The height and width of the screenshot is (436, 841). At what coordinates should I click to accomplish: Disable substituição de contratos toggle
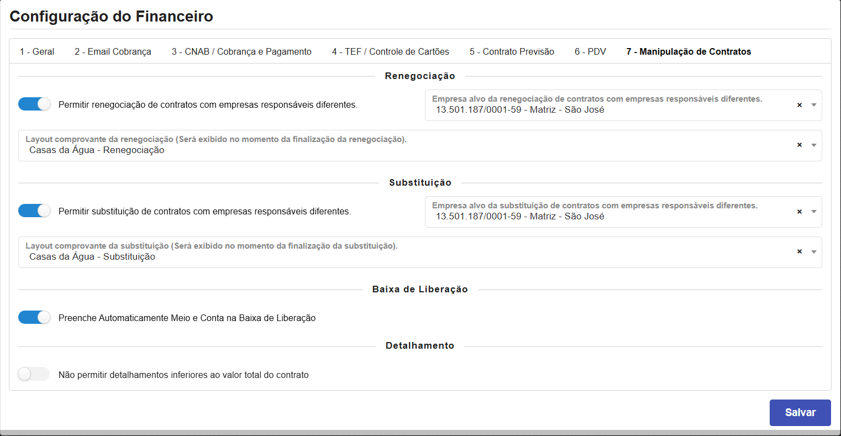click(34, 211)
